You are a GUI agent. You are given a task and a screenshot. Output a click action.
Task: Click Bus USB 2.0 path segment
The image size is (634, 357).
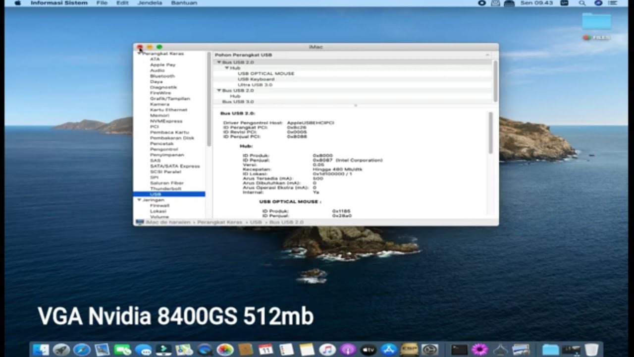coord(286,223)
